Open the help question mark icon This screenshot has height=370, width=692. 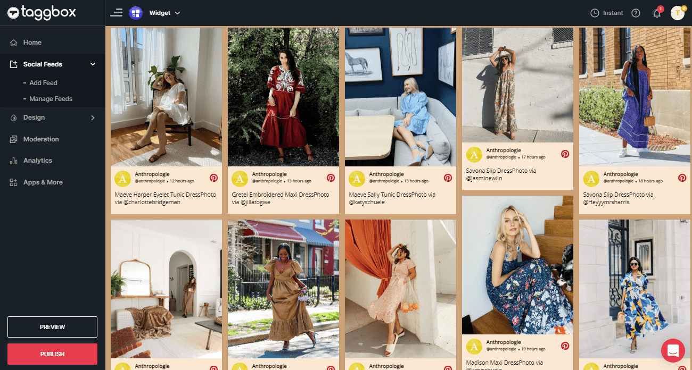point(636,13)
